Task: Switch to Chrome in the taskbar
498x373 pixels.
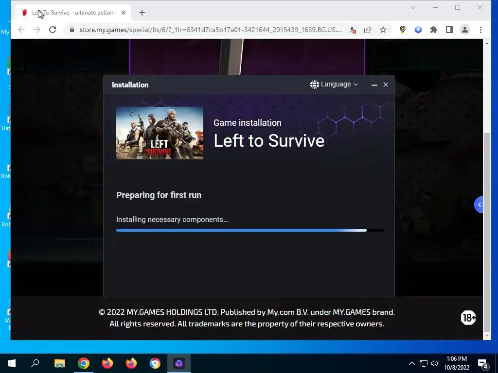Action: pyautogui.click(x=84, y=363)
